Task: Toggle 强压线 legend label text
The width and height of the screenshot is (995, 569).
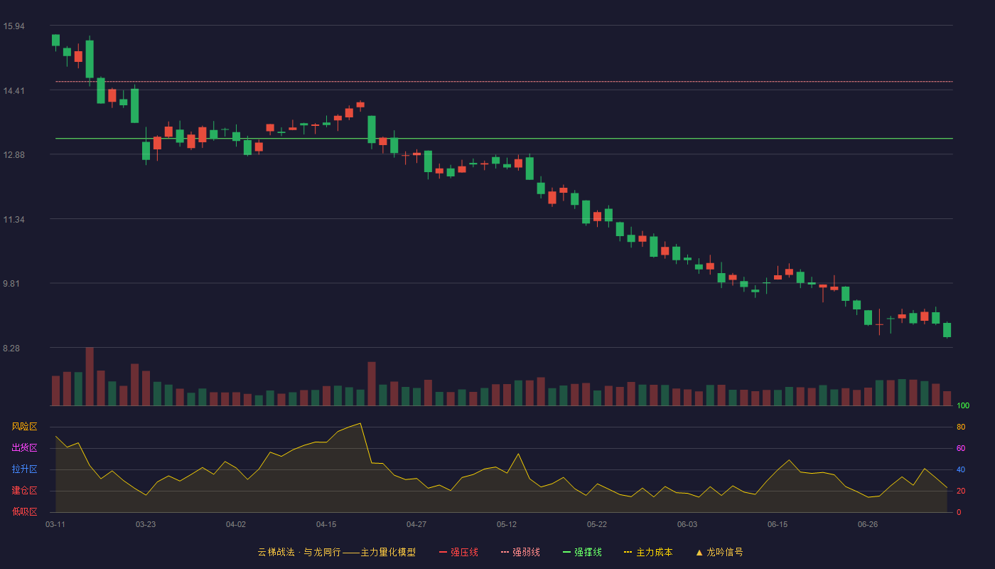Action: click(464, 552)
